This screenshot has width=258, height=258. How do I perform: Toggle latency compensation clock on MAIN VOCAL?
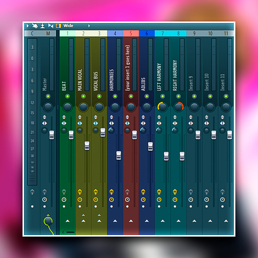pyautogui.click(x=80, y=200)
